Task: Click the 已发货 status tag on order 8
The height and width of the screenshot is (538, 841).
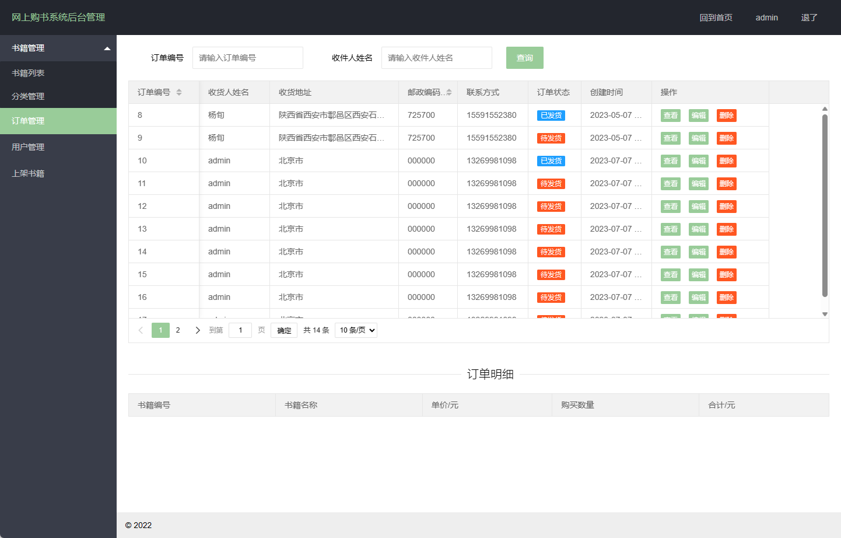Action: point(551,115)
